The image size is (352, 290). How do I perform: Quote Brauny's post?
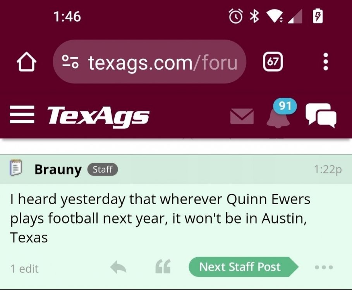[163, 267]
